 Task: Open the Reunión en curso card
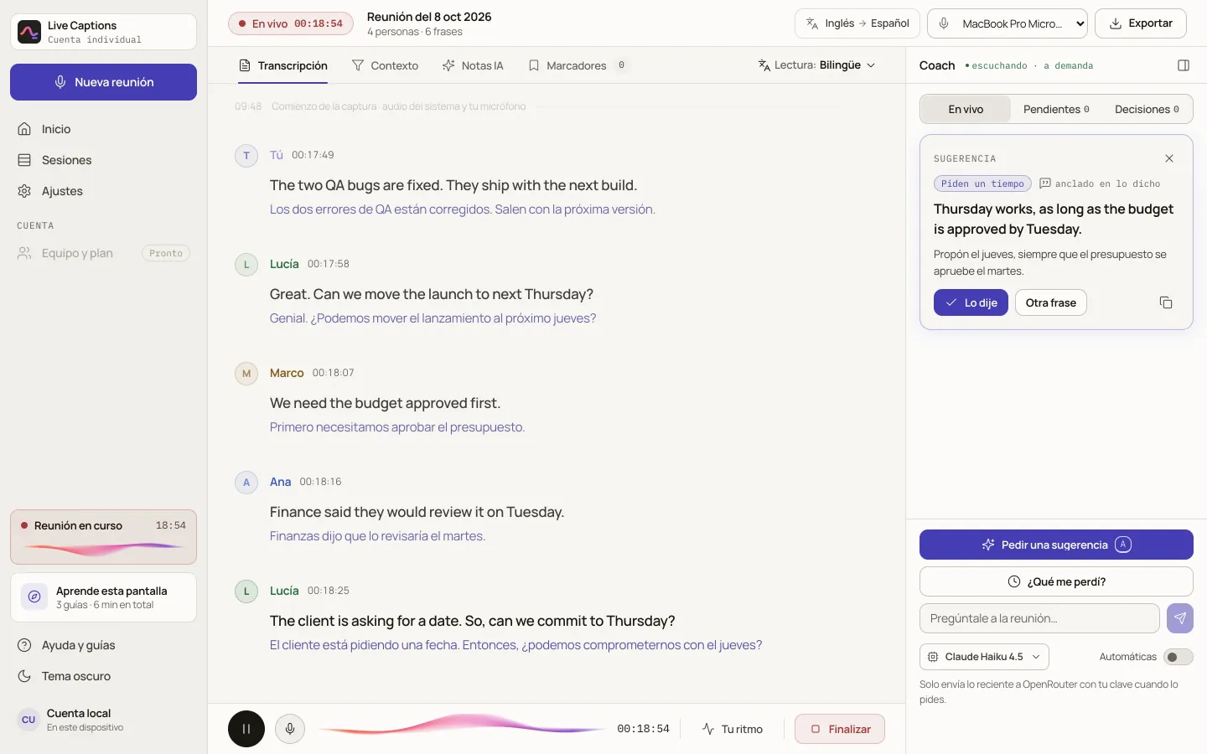point(104,537)
